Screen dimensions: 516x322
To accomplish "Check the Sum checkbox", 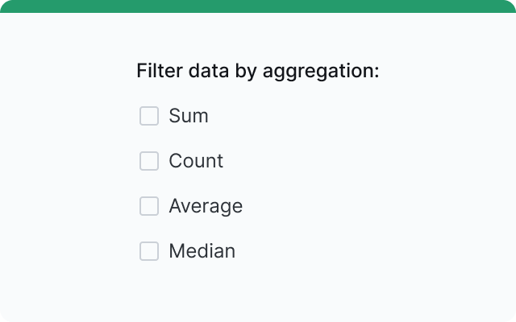I will point(149,116).
